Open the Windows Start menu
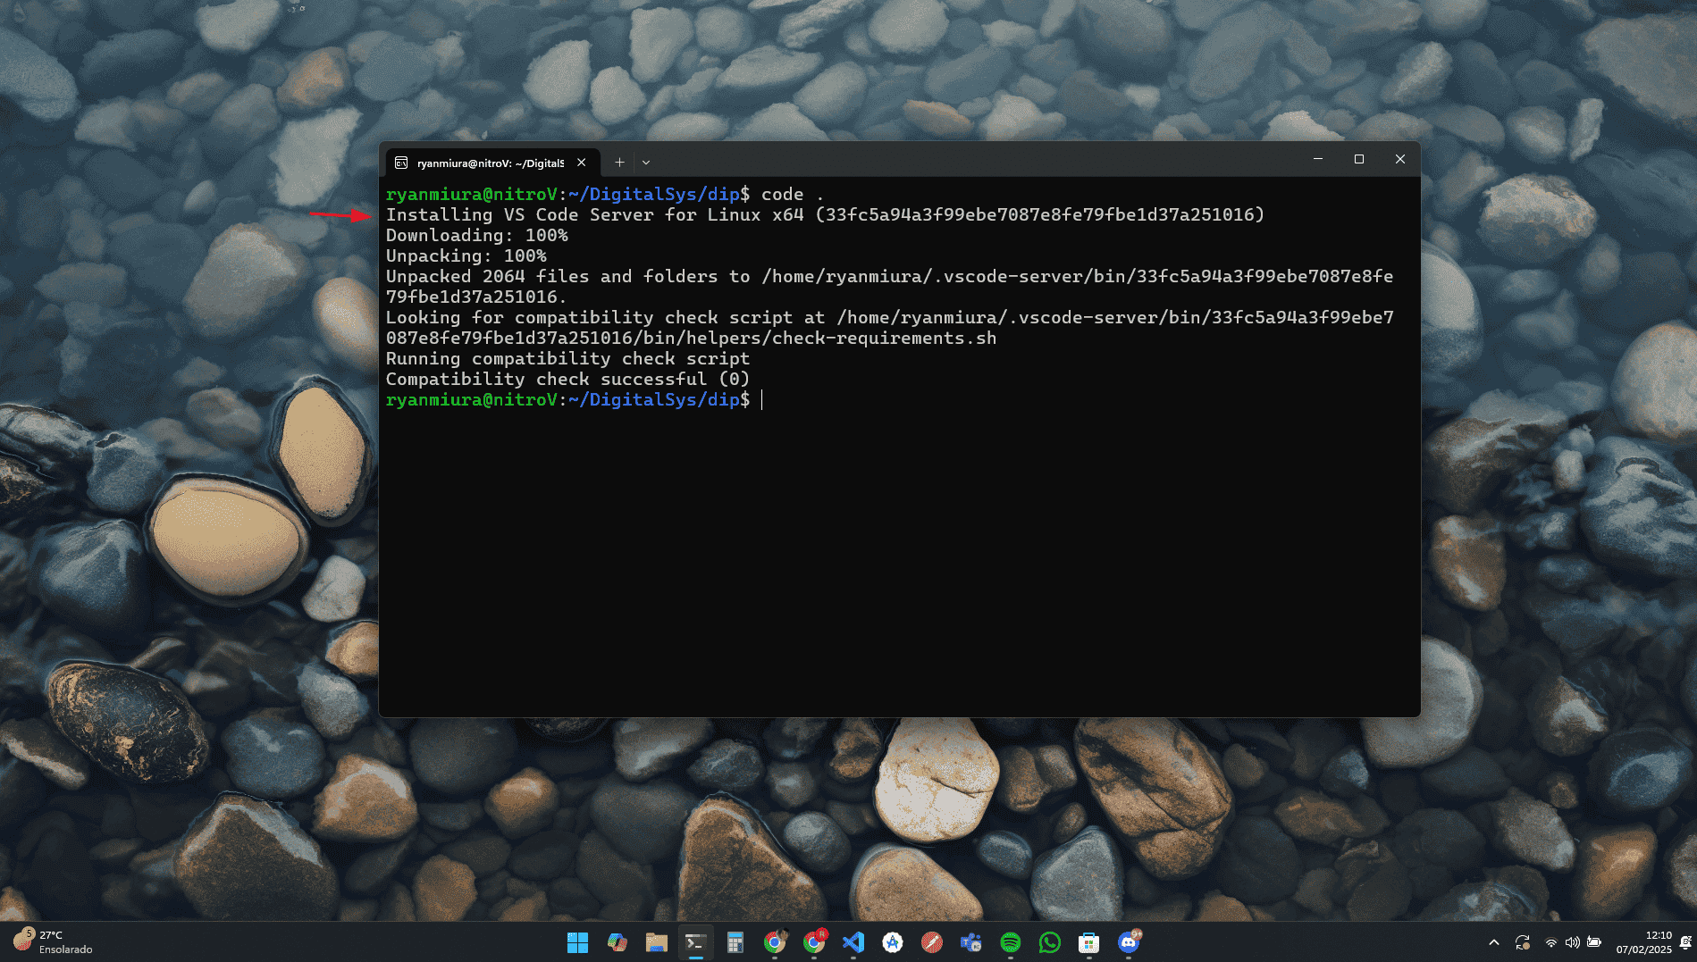 (578, 942)
